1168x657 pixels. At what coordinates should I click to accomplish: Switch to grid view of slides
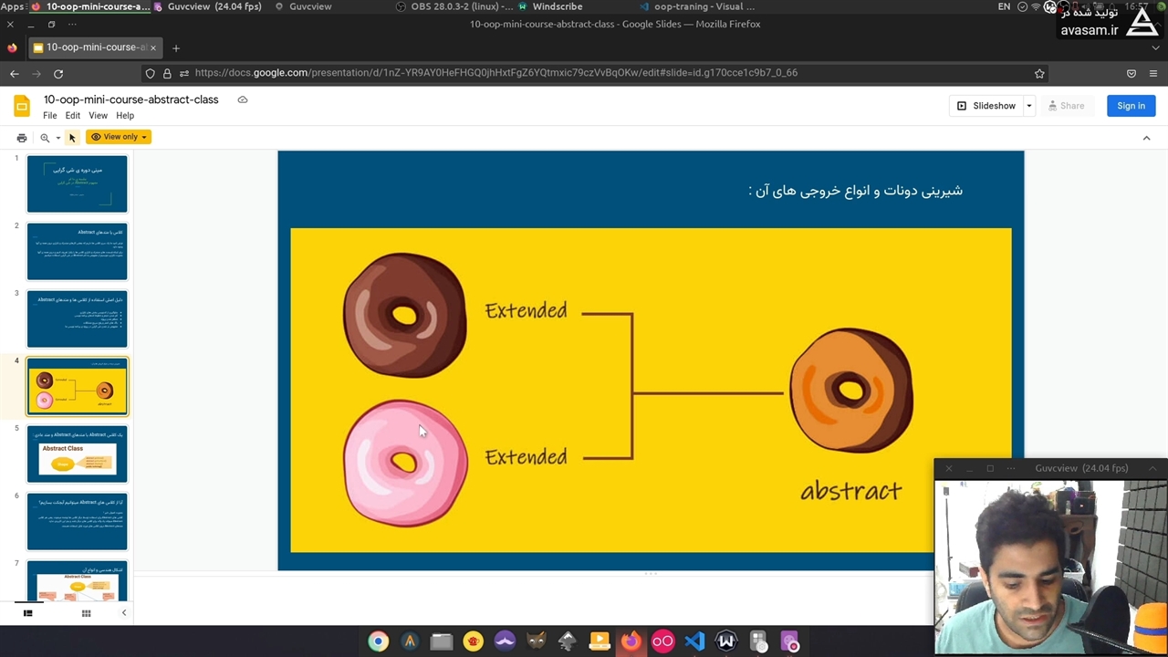point(86,613)
